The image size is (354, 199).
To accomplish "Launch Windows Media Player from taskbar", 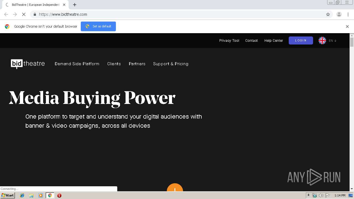I will pos(41,195).
